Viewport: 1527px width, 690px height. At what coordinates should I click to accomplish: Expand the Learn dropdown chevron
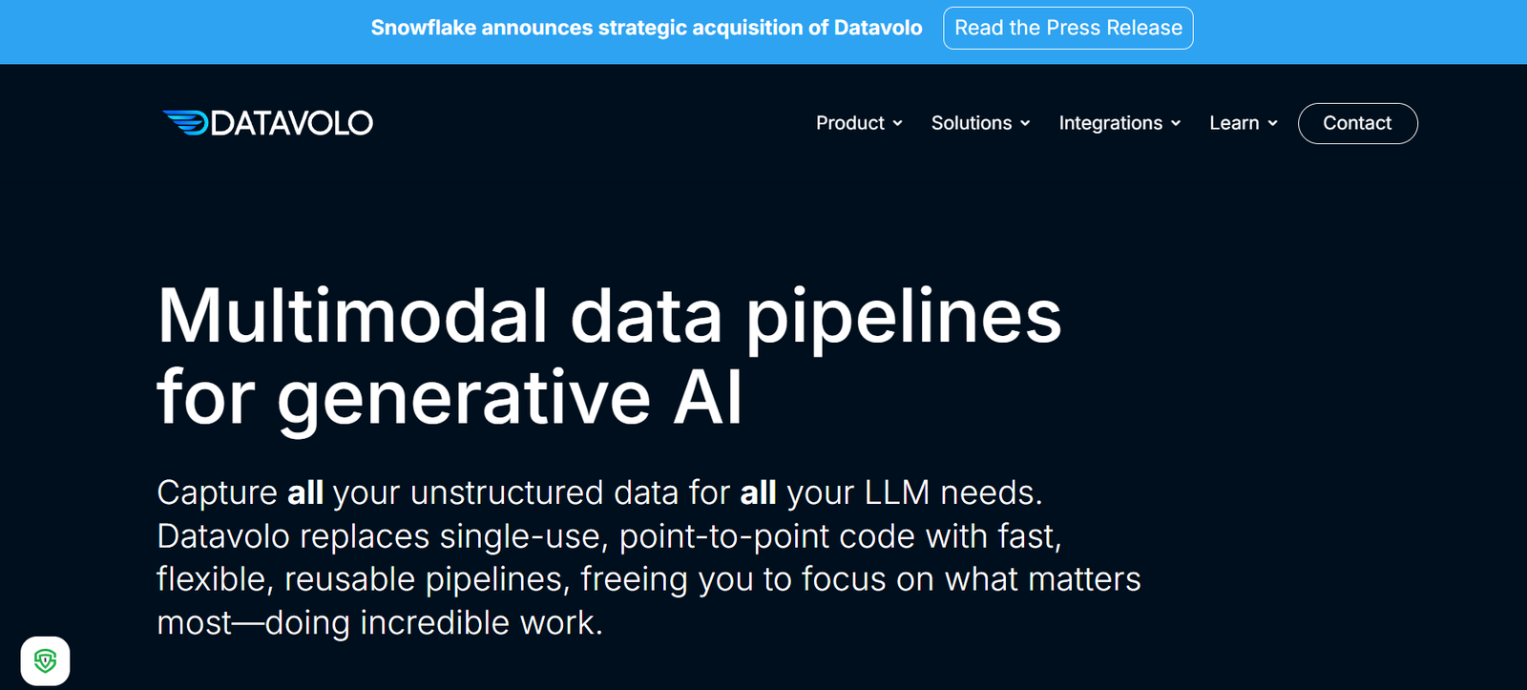pyautogui.click(x=1271, y=124)
